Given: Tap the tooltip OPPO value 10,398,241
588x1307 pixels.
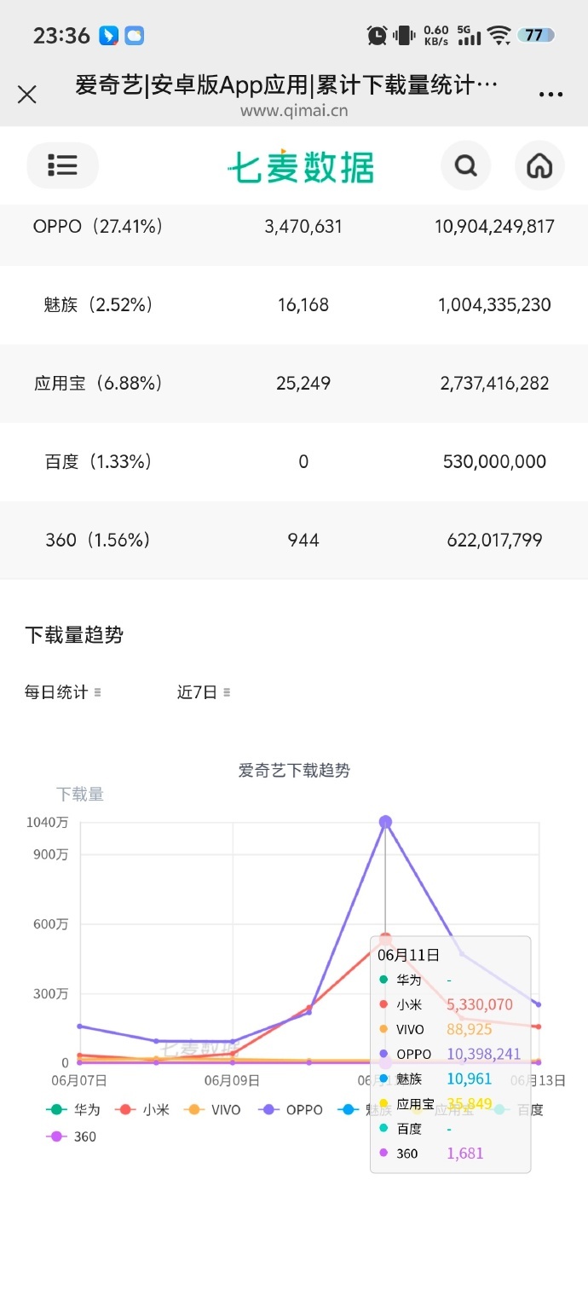Looking at the screenshot, I should pyautogui.click(x=483, y=1055).
